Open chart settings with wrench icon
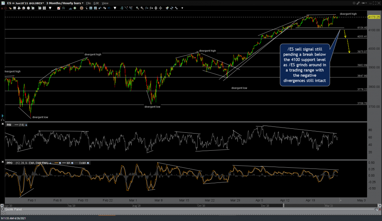Image resolution: width=382 pixels, height=221 pixels. click(176, 8)
